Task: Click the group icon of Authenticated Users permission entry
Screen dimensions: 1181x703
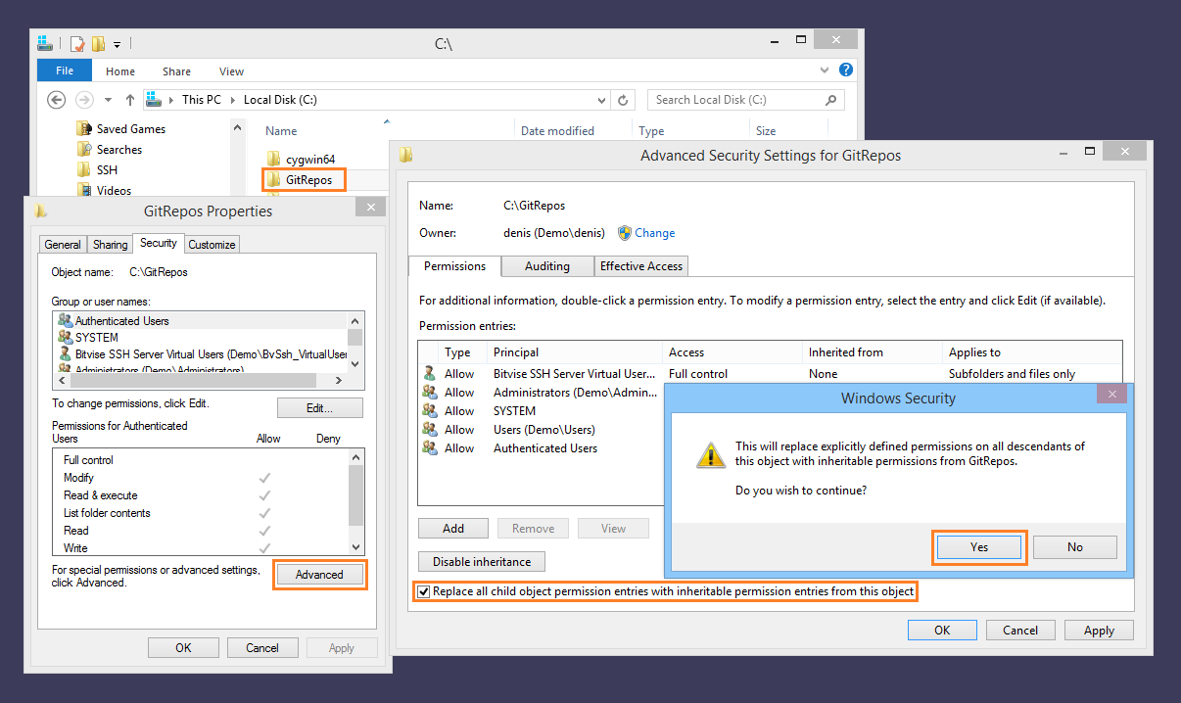Action: point(429,447)
